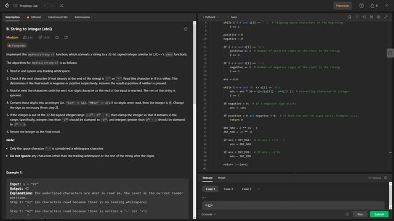The width and height of the screenshot is (394, 221).
Task: Click the Medium difficulty label
Action: pyautogui.click(x=12, y=37)
